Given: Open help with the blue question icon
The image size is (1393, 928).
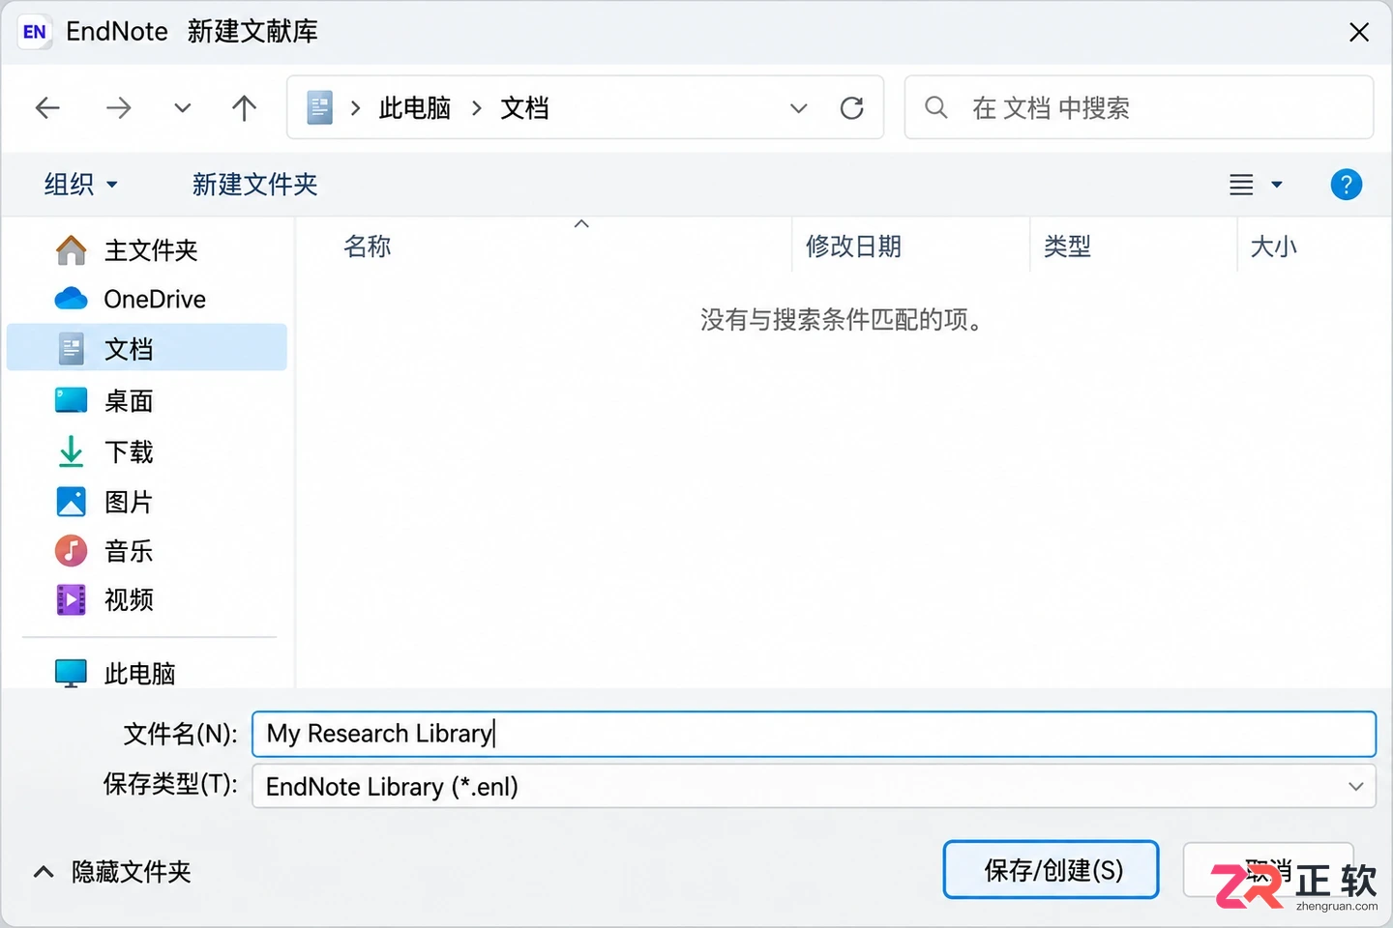Looking at the screenshot, I should click(1346, 184).
